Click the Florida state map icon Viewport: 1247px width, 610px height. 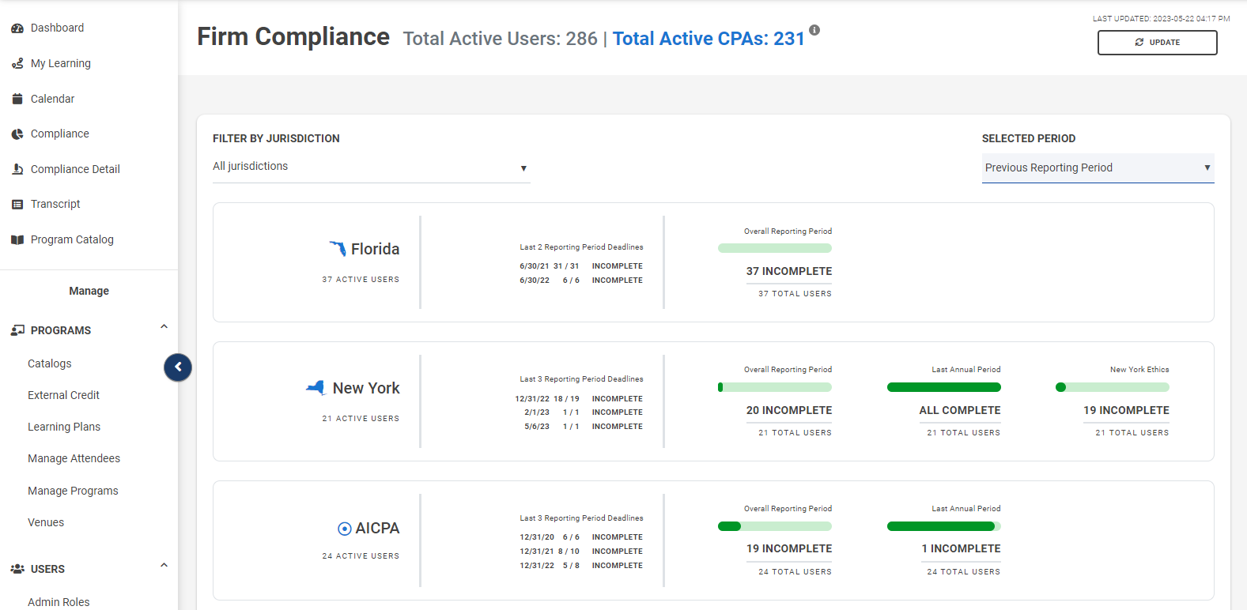coord(338,249)
